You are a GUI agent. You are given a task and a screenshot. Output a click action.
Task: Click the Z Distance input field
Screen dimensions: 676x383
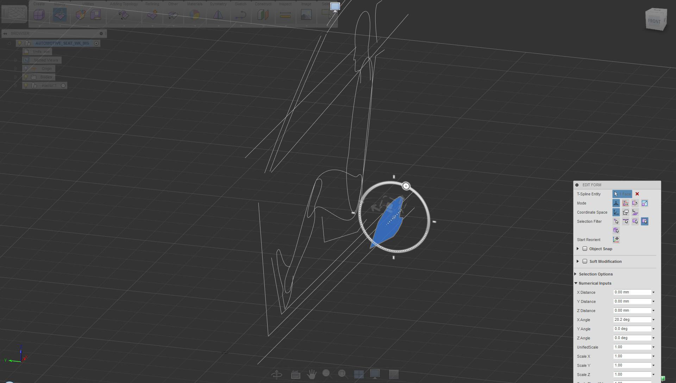coord(632,311)
